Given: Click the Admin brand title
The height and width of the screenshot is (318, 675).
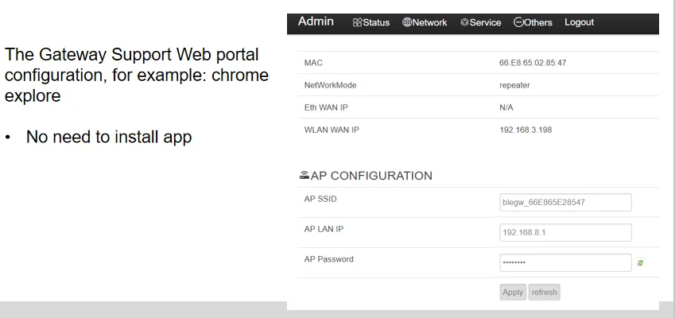Looking at the screenshot, I should [316, 21].
